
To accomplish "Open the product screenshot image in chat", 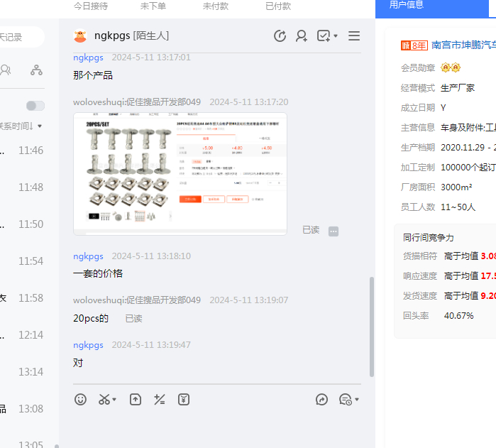I will click(x=180, y=173).
